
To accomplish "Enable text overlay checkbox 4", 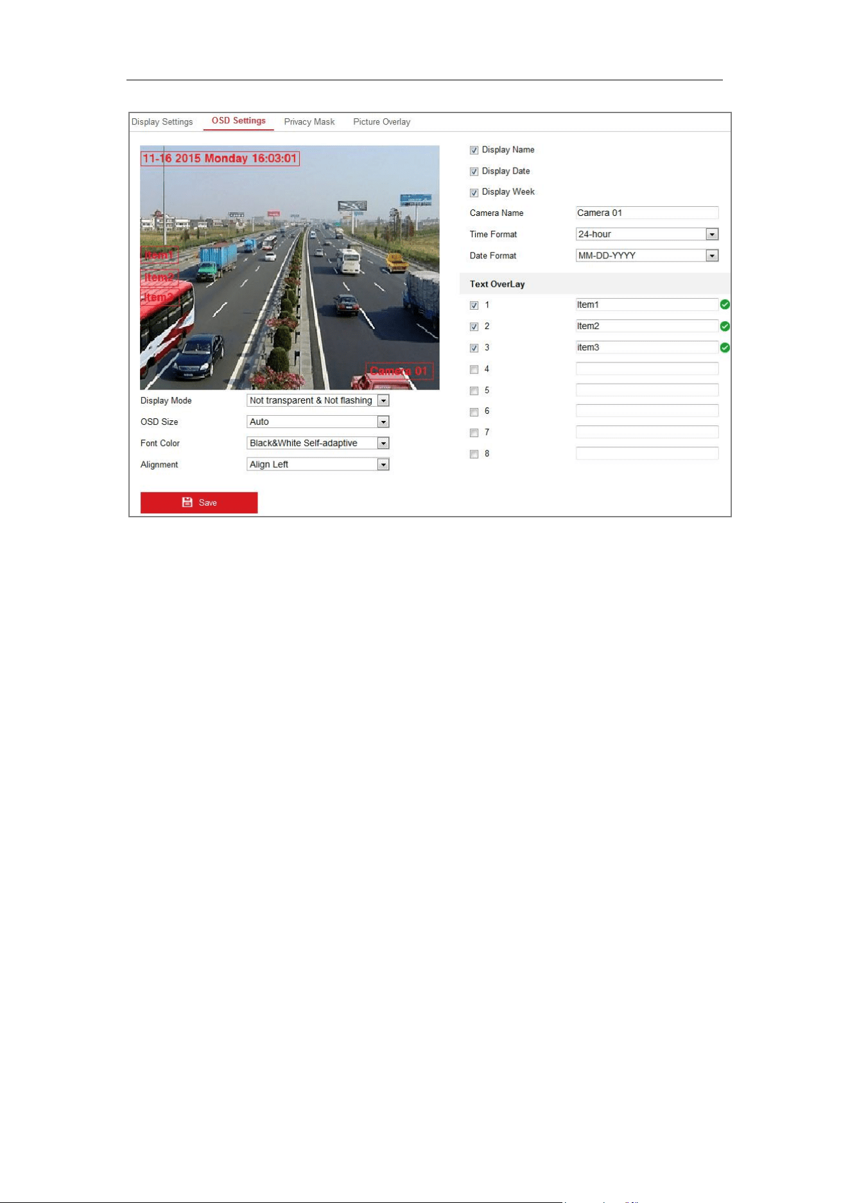I will (474, 370).
